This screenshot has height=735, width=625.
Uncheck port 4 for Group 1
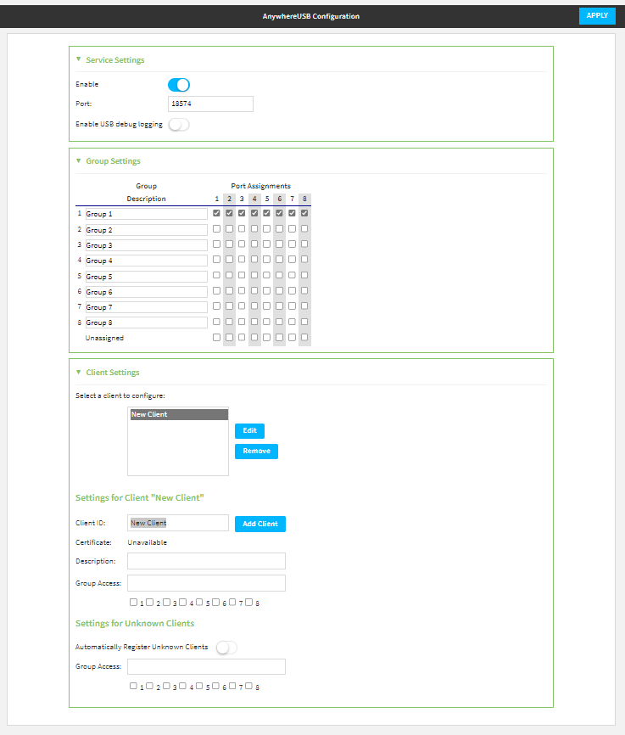254,213
